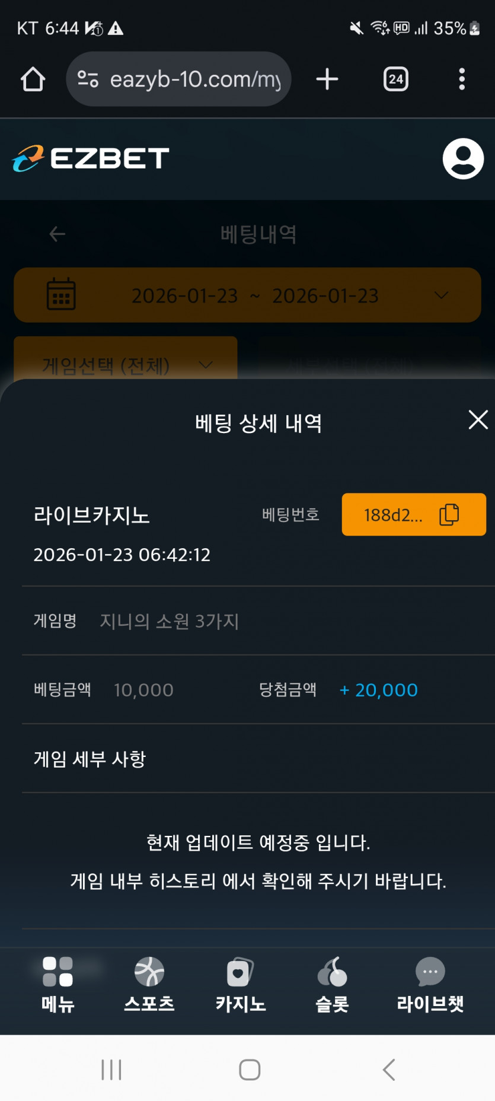The width and height of the screenshot is (495, 1101).
Task: Open the browser three-dot menu
Action: click(461, 79)
